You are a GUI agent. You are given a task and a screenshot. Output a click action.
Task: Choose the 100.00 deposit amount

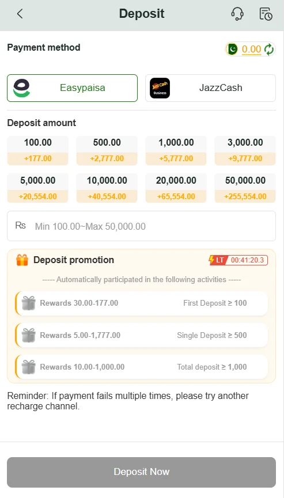[x=38, y=150]
